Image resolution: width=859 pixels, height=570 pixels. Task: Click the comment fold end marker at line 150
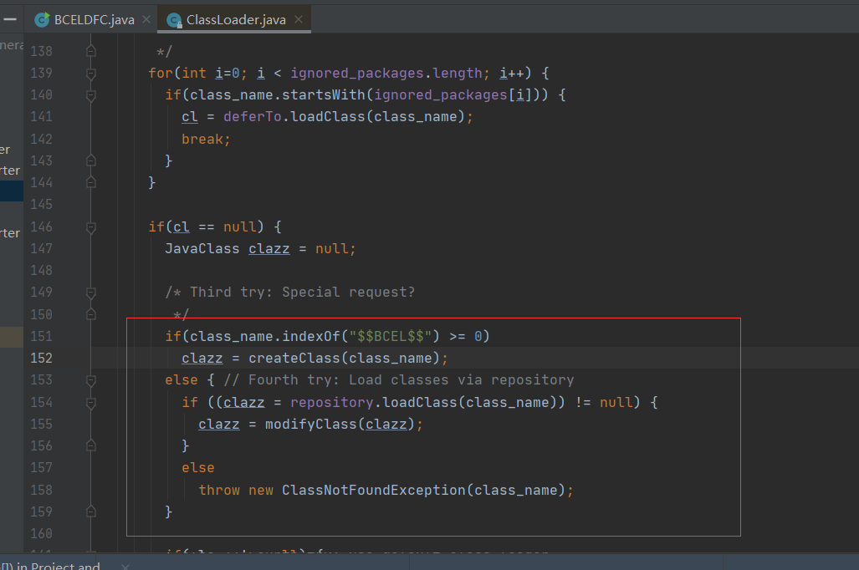(91, 314)
